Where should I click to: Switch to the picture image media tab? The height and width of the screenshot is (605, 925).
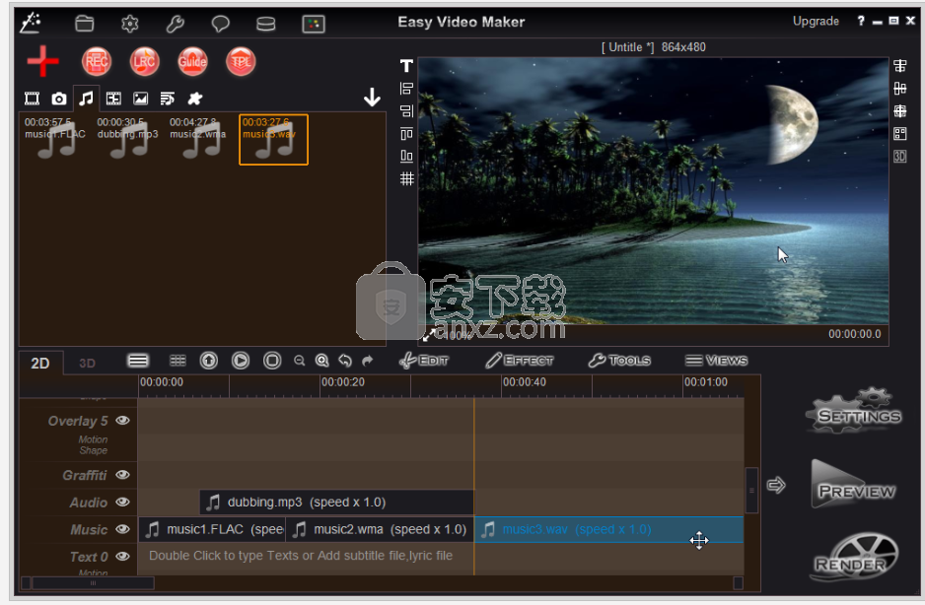[x=140, y=99]
